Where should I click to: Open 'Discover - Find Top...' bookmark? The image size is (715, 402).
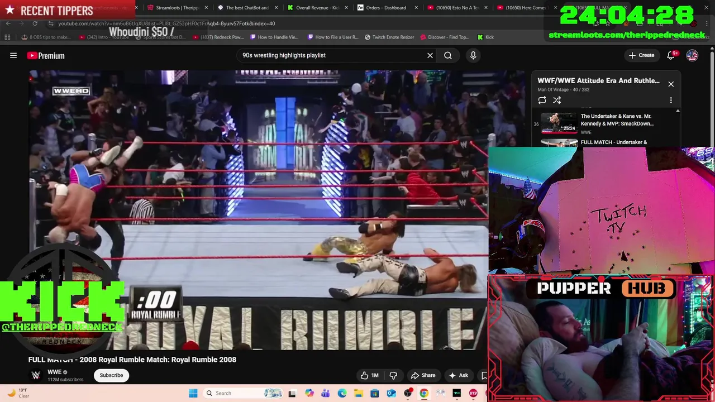tap(444, 37)
